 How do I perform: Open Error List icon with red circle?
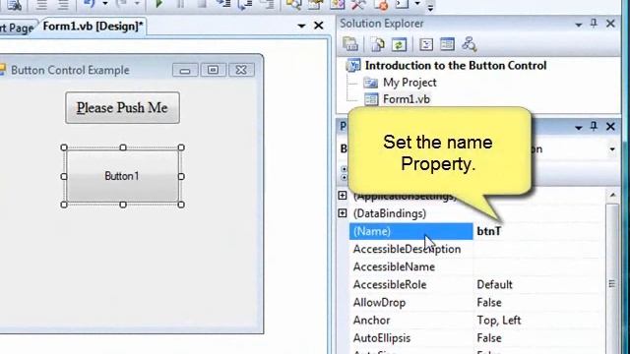[381, 4]
